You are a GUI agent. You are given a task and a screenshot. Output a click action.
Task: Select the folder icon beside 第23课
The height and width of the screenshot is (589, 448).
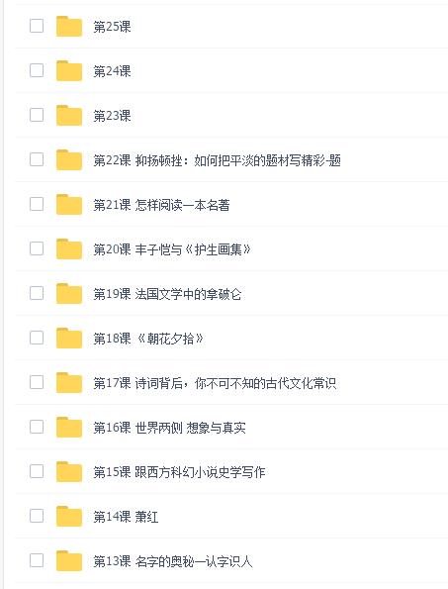click(69, 115)
